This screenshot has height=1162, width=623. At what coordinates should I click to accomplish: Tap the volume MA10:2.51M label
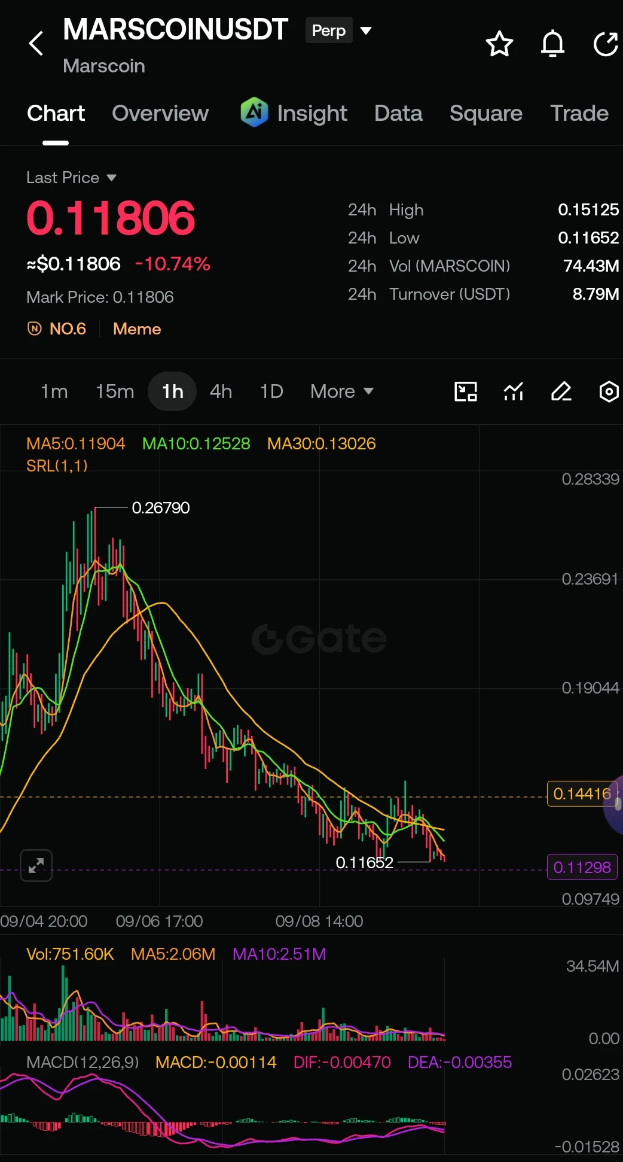[279, 954]
